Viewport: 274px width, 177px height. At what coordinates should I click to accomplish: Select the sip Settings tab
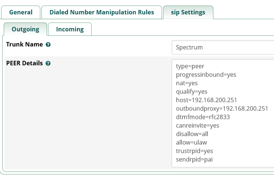coord(188,13)
